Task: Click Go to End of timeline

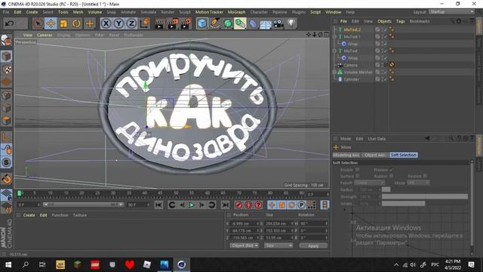Action: pos(225,205)
